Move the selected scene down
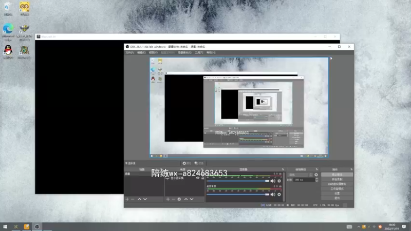This screenshot has height=231, width=411. coord(145,199)
